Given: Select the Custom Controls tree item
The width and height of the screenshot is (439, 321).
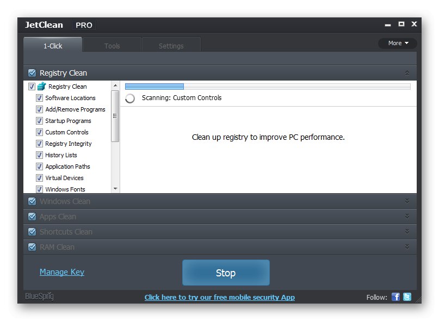Looking at the screenshot, I should pyautogui.click(x=66, y=132).
